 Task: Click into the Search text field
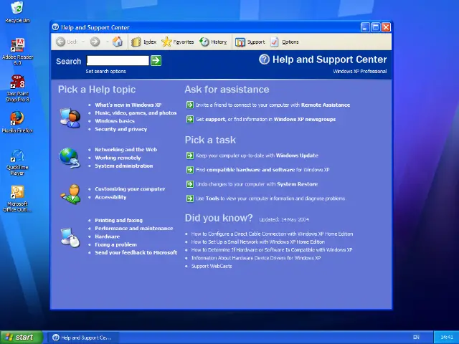click(118, 60)
